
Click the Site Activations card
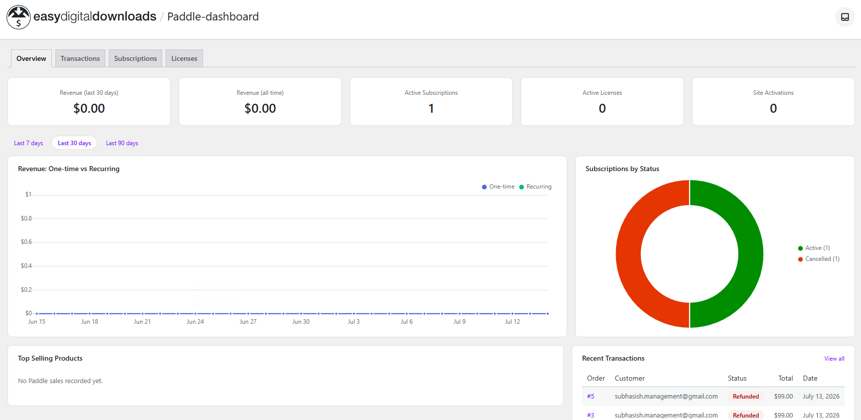[x=773, y=101]
